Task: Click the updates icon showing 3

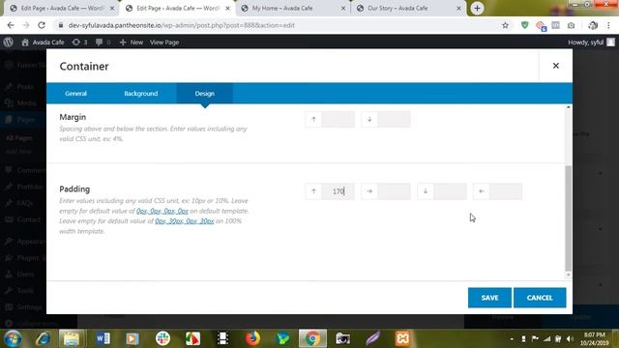Action: pos(79,43)
